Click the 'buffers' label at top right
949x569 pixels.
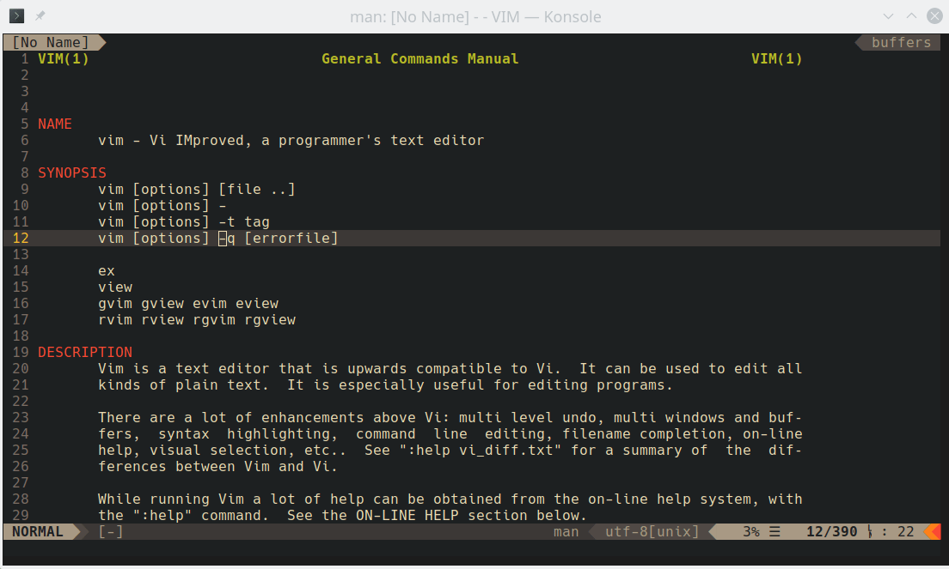[901, 41]
